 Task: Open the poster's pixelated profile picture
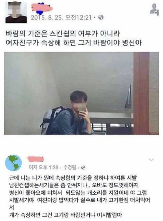click(x=16, y=13)
